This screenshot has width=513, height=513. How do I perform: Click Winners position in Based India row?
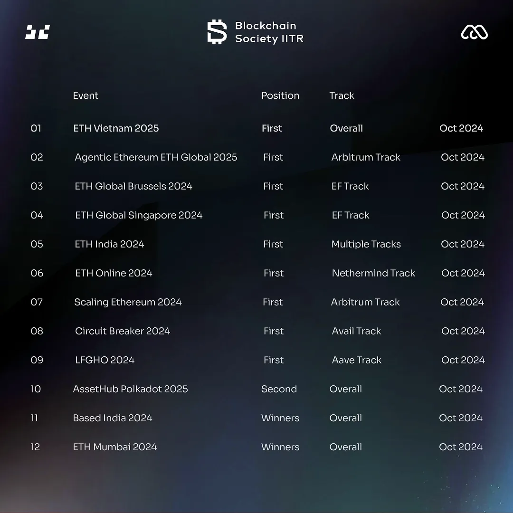click(x=280, y=418)
